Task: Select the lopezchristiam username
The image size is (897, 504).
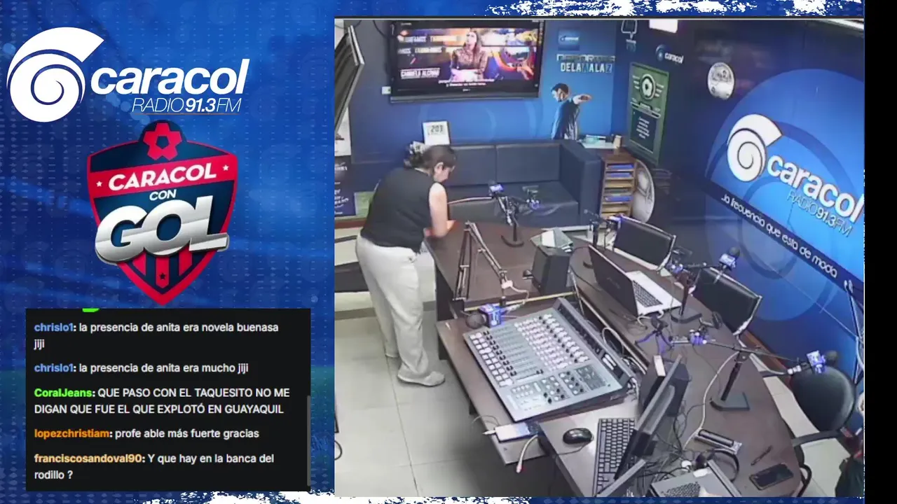Action: pyautogui.click(x=72, y=433)
